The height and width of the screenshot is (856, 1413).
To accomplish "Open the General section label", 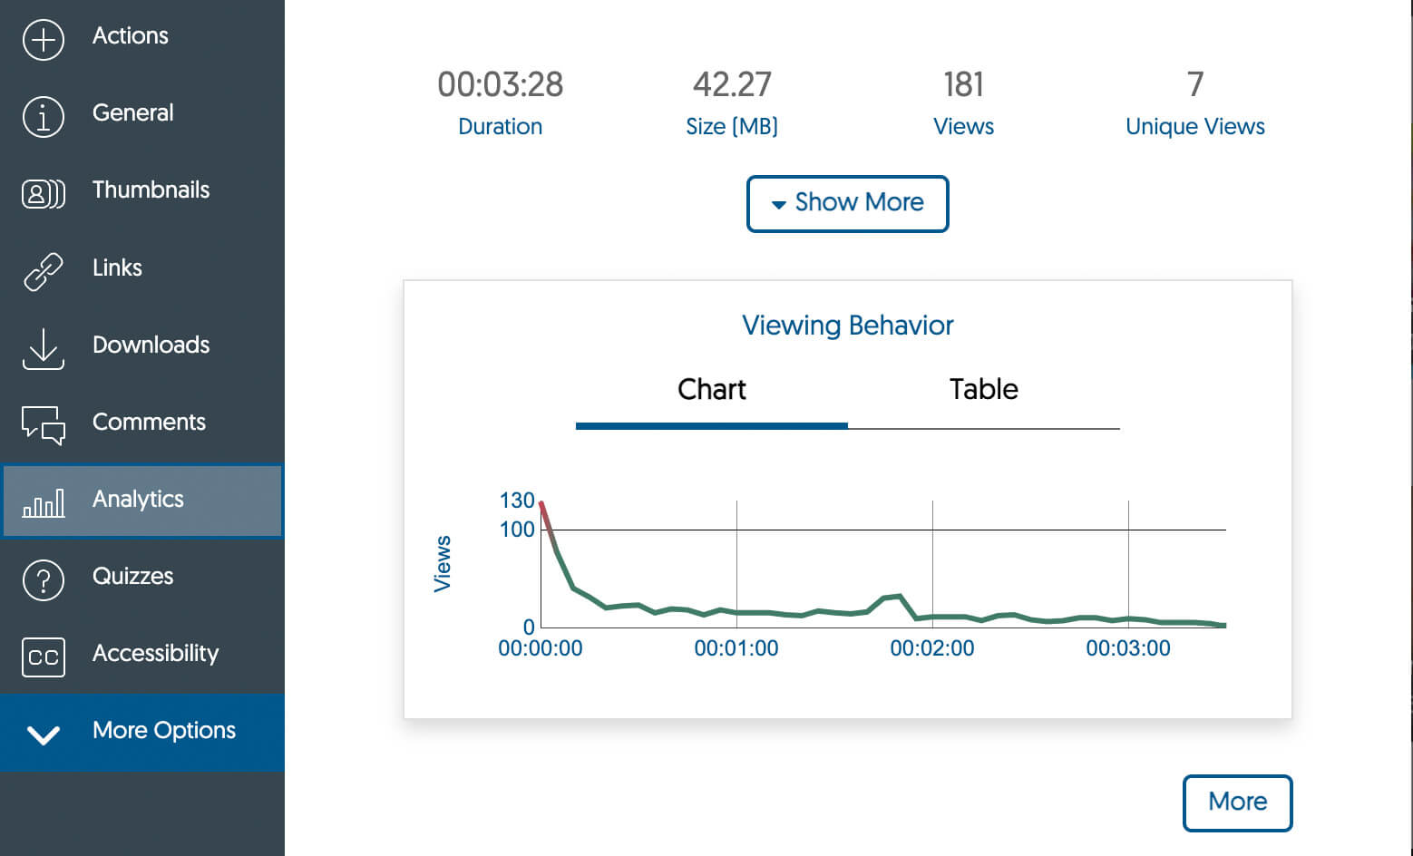I will tap(133, 112).
